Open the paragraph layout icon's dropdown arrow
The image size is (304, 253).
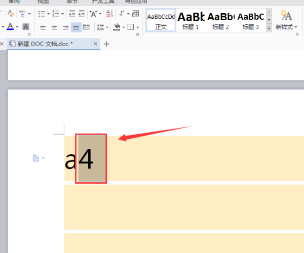coord(44,158)
